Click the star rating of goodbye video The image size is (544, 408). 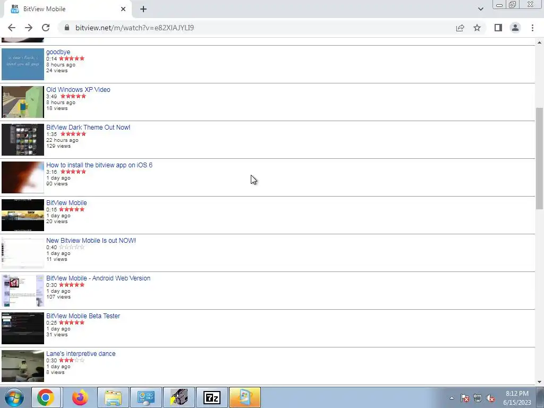72,58
